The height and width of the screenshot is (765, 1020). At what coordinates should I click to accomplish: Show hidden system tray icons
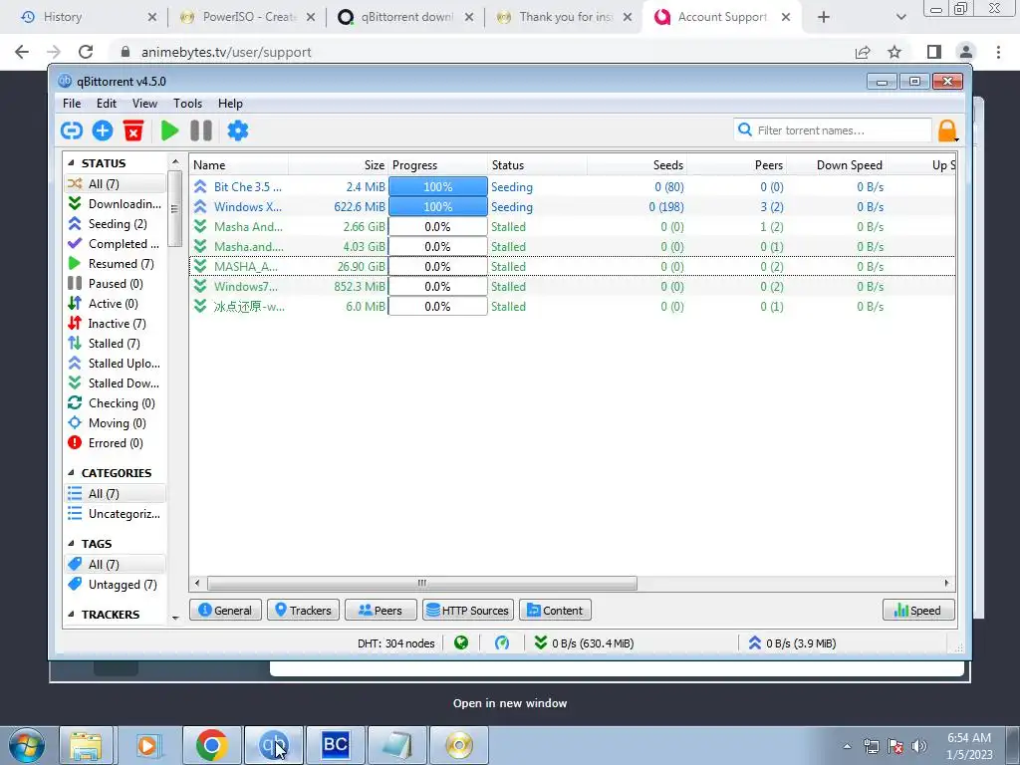click(847, 746)
